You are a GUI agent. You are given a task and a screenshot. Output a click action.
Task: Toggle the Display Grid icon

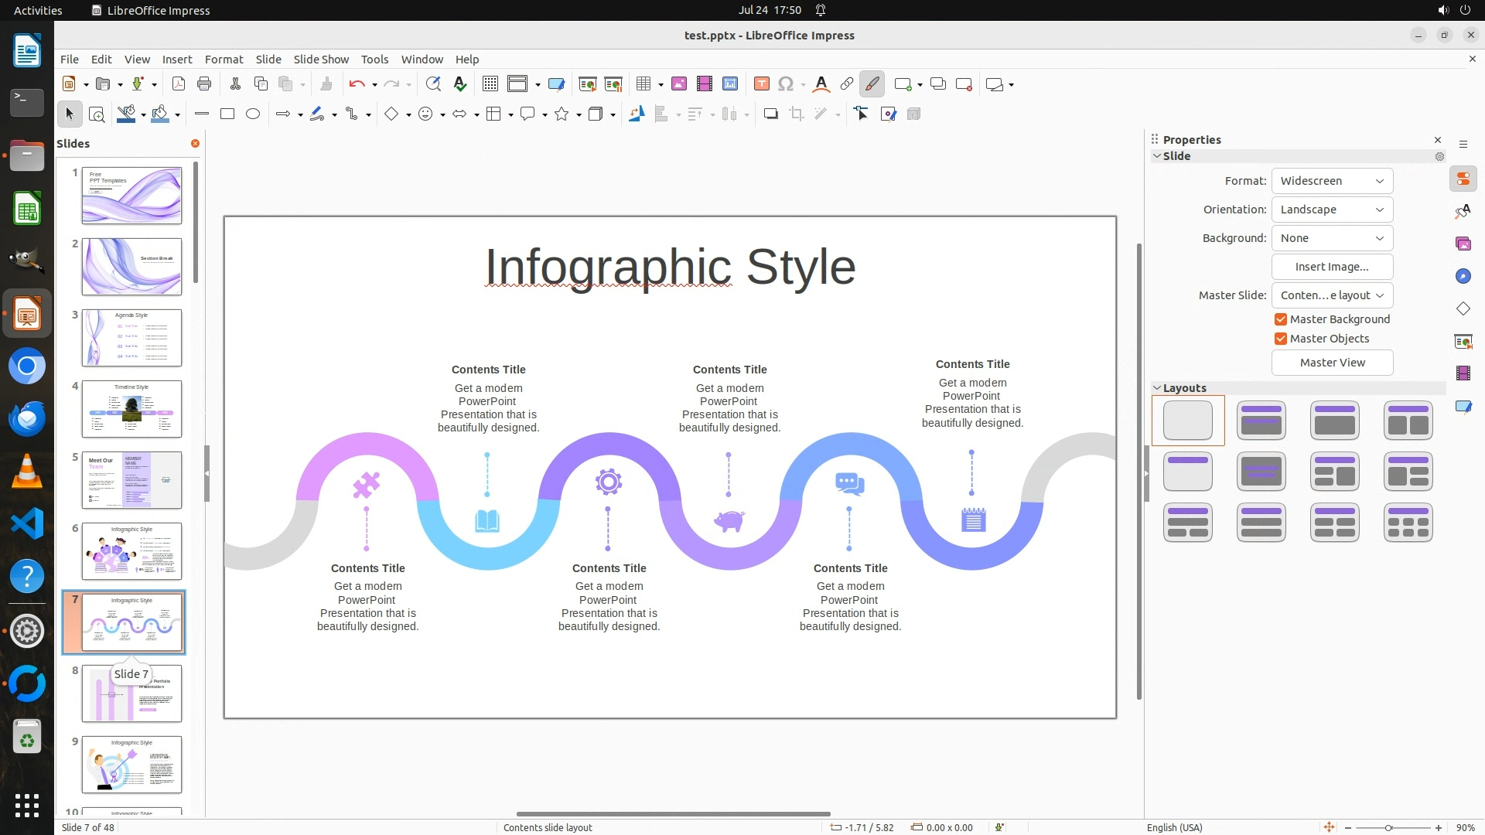pyautogui.click(x=490, y=84)
